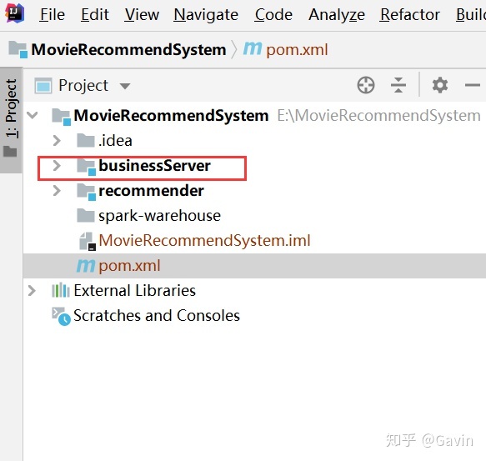Click the Scratches and Consoles clock icon
This screenshot has width=486, height=461.
click(x=61, y=316)
